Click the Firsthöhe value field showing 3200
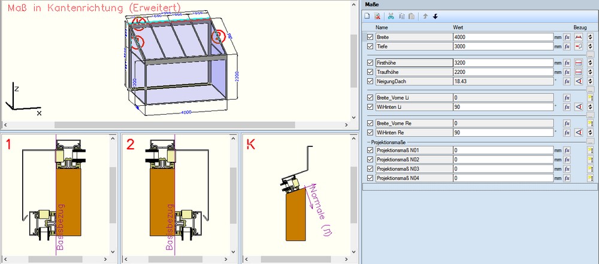Image resolution: width=599 pixels, height=264 pixels. [502, 63]
